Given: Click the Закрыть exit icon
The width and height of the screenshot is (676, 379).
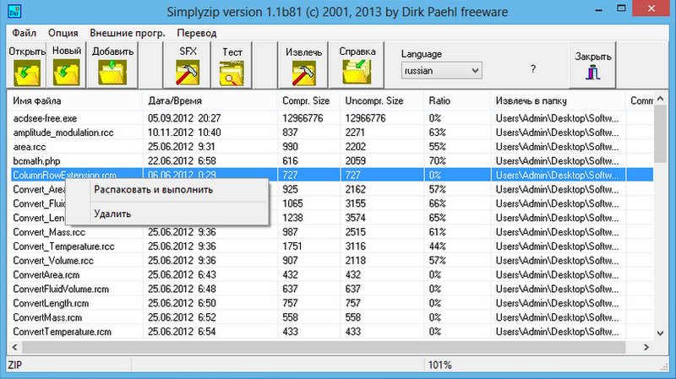Looking at the screenshot, I should 593,73.
